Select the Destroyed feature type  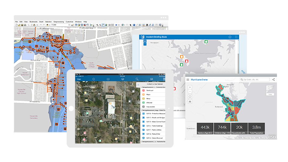point(153,90)
